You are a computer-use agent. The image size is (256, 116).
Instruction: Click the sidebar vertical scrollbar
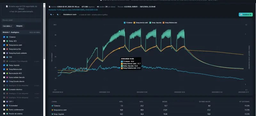(44, 33)
